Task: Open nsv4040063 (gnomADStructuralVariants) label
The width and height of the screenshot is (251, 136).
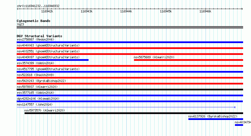Action: (x=48, y=45)
